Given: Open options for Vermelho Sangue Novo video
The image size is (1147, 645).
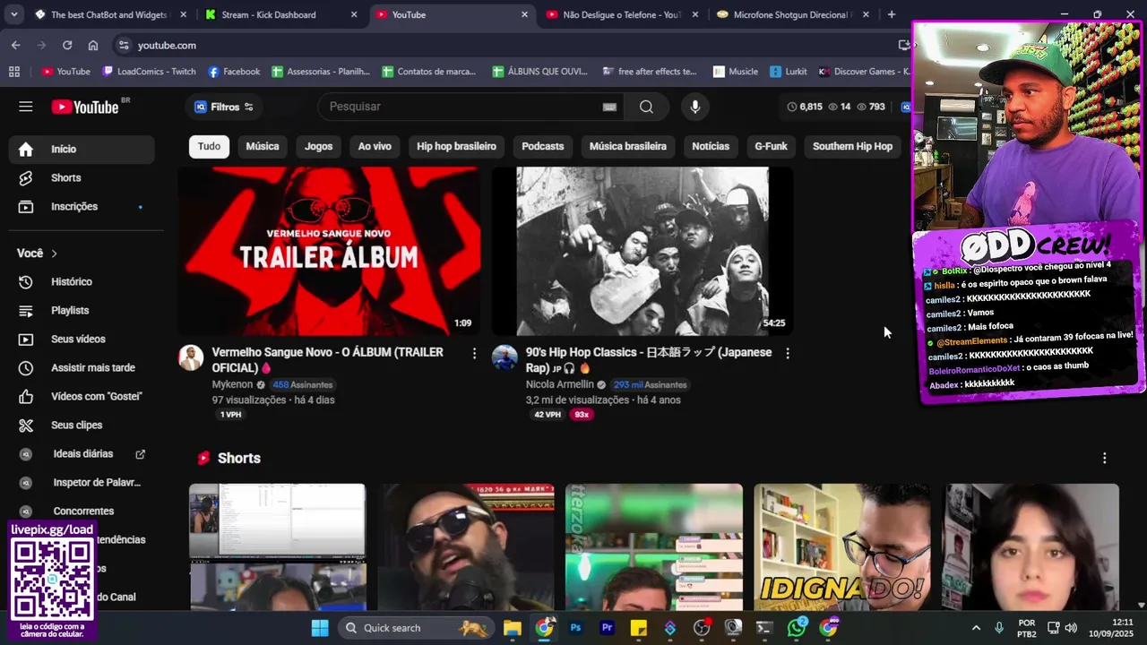Looking at the screenshot, I should (474, 353).
